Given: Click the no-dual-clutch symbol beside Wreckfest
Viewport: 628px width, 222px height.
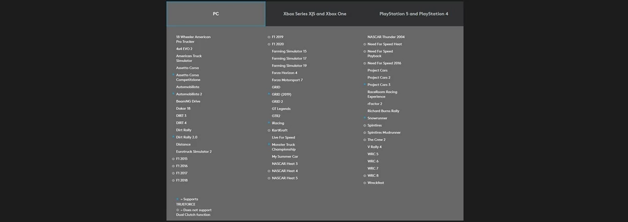Looking at the screenshot, I should (x=365, y=183).
